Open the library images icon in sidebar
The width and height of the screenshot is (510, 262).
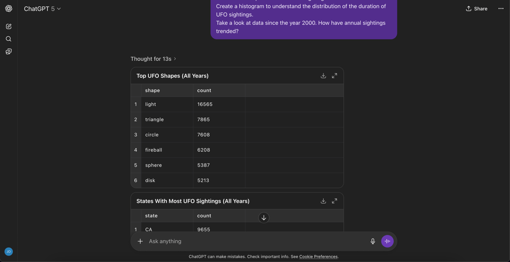(x=9, y=52)
